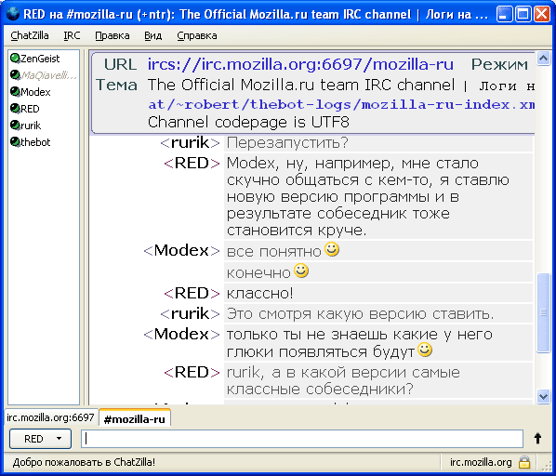The image size is (556, 476).
Task: Click <Modex> nick before 'все понятно'
Action: [181, 250]
